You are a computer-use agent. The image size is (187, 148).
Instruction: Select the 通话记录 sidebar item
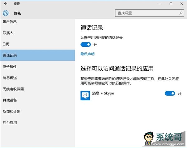[37, 55]
